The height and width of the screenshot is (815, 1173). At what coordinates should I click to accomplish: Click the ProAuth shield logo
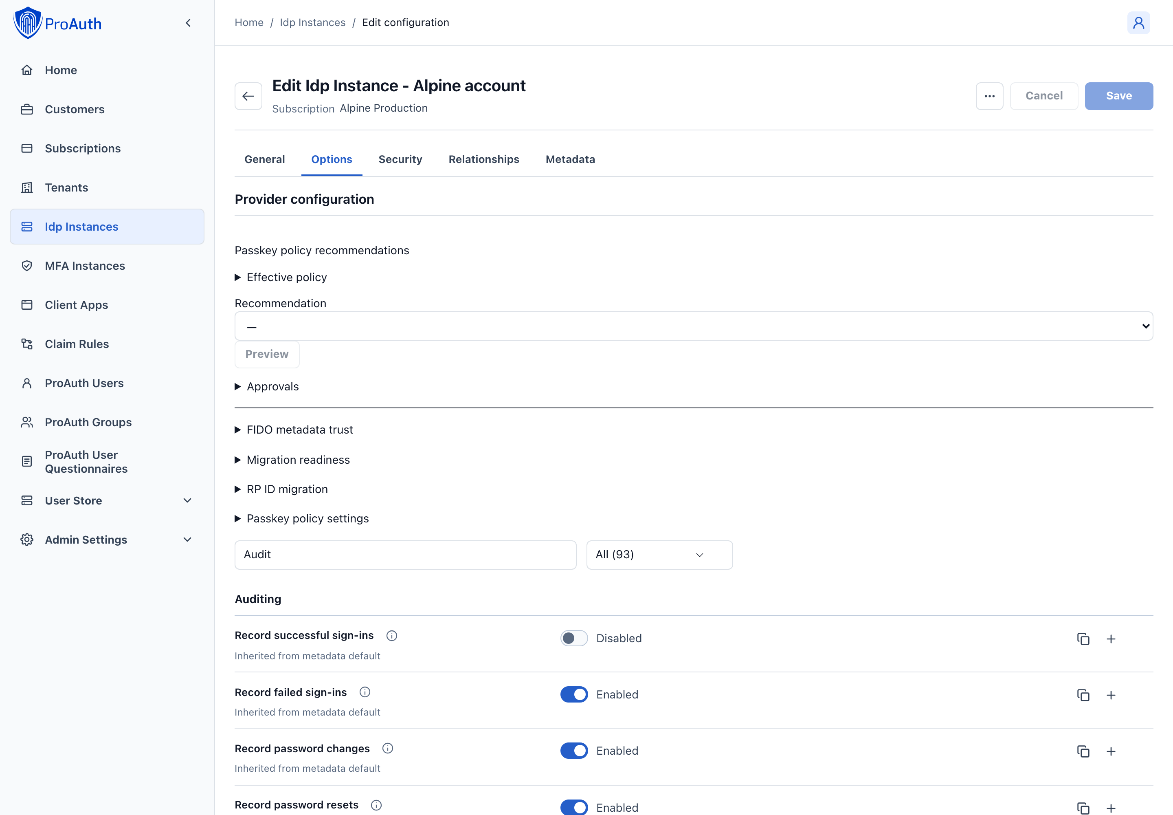pyautogui.click(x=28, y=22)
